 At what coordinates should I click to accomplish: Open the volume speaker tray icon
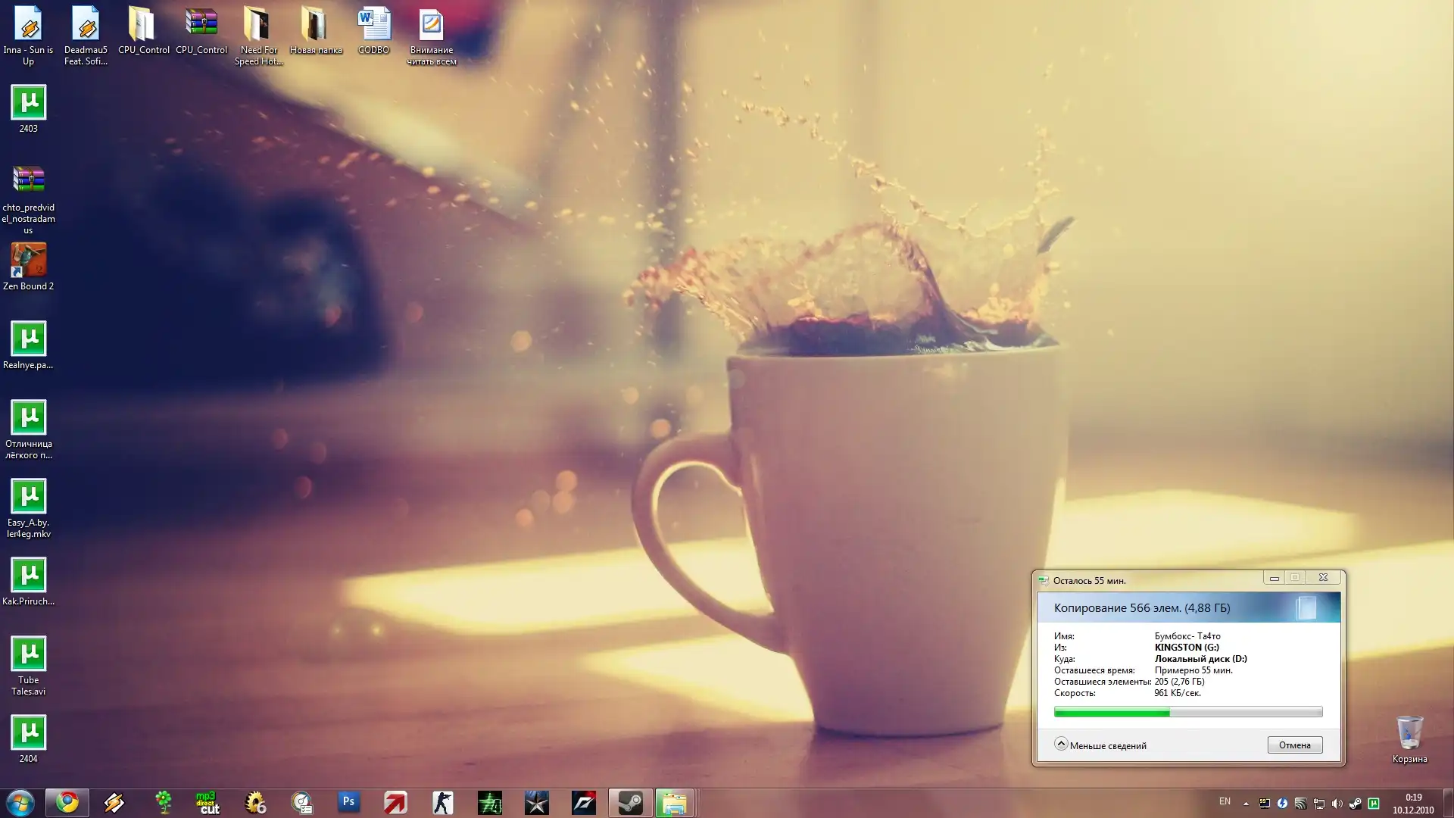pos(1337,803)
